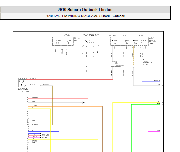Click the main fuse box dashed outline
The image size is (180, 152).
click(63, 41)
